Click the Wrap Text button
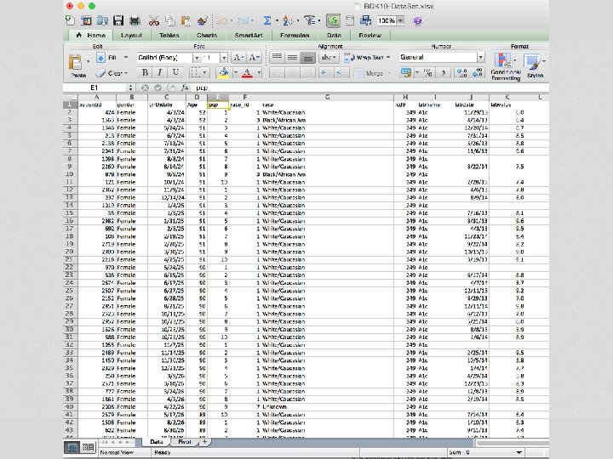613x459 pixels. click(367, 58)
